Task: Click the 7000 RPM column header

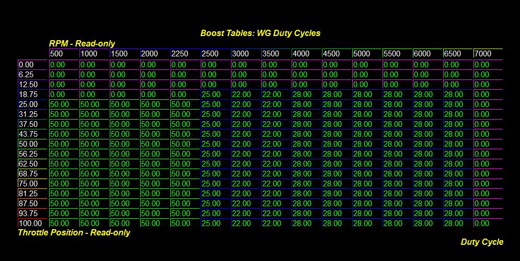Action: point(488,54)
